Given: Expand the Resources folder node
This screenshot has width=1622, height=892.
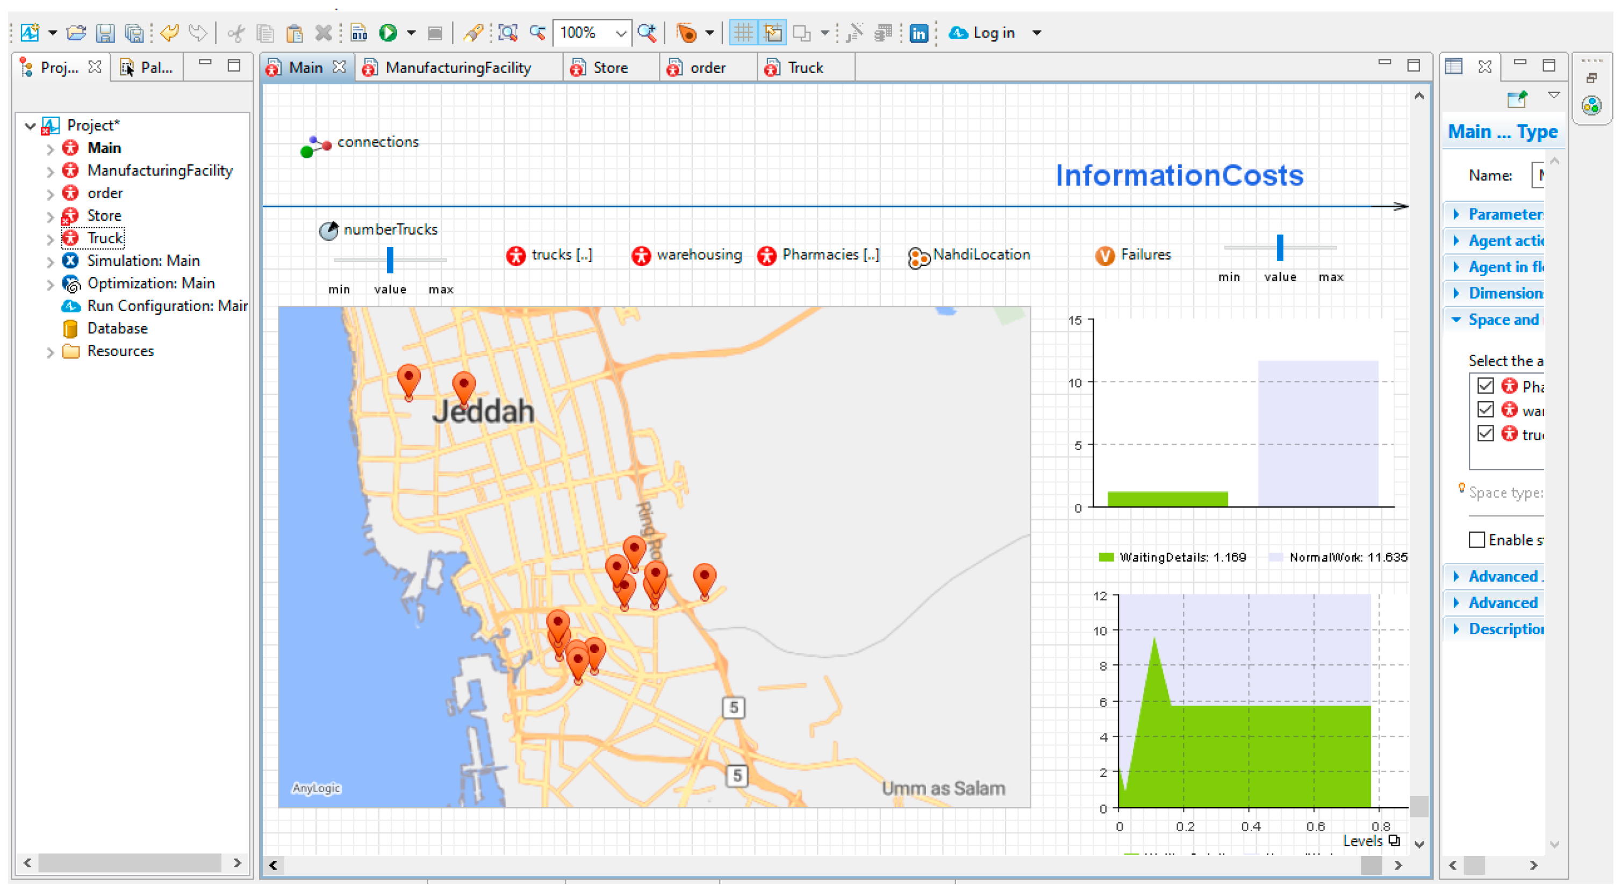Looking at the screenshot, I should tap(51, 352).
